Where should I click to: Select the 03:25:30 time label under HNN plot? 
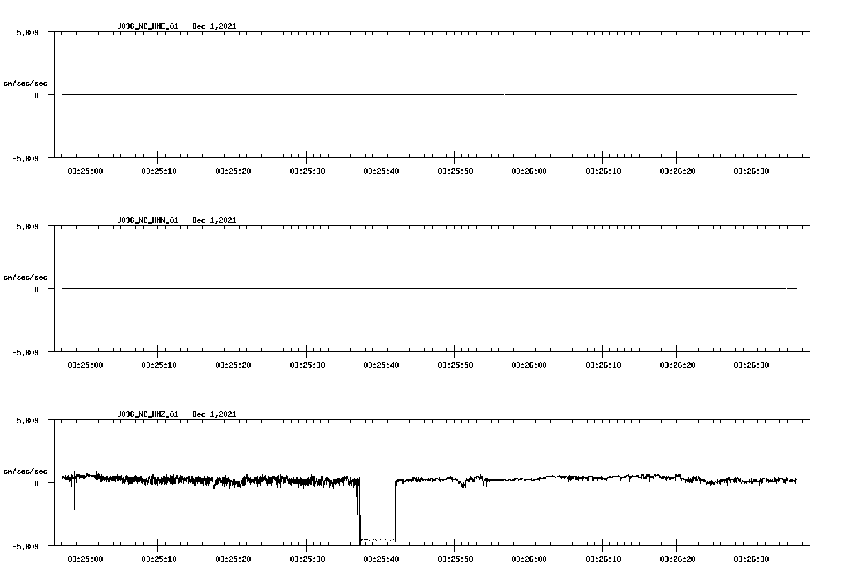pos(307,365)
